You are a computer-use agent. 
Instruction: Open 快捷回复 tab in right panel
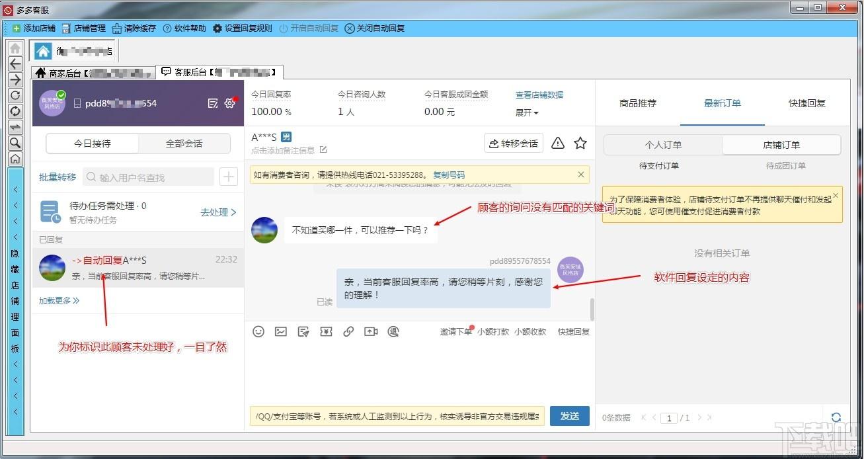tap(807, 103)
